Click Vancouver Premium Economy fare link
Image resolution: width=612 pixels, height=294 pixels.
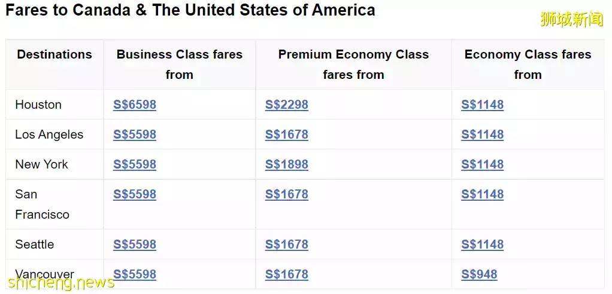click(x=287, y=274)
